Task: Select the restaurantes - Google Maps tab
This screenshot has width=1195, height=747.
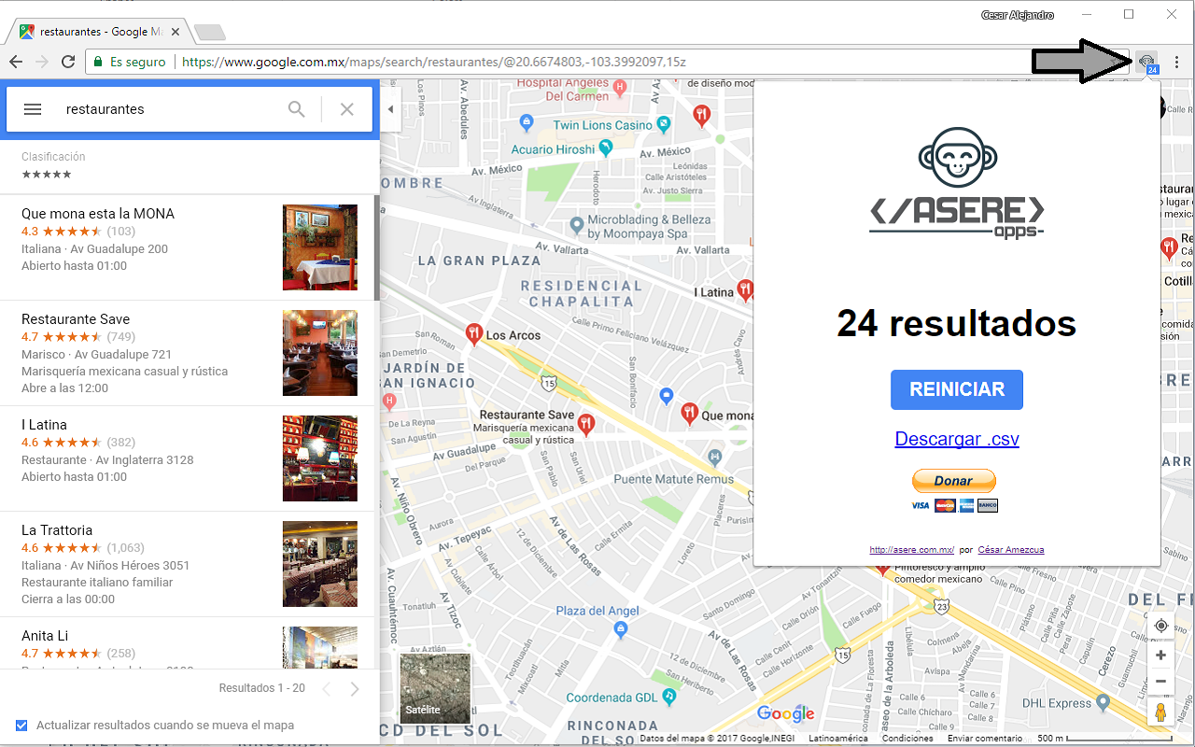Action: 98,32
